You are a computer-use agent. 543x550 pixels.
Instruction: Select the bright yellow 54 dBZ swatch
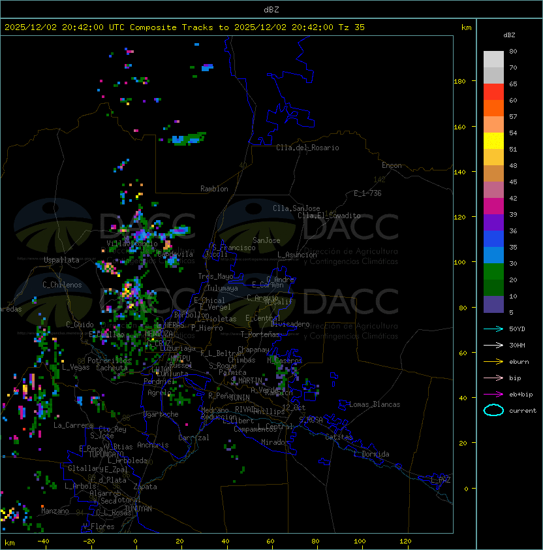493,140
